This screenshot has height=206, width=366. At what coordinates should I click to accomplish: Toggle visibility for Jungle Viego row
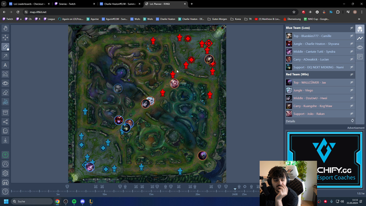pyautogui.click(x=351, y=90)
